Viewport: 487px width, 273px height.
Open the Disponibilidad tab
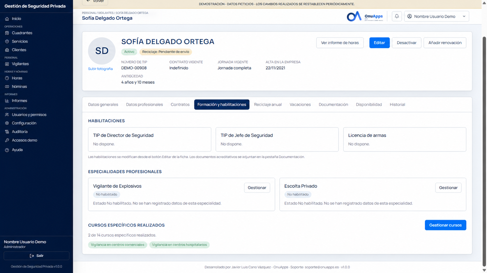pyautogui.click(x=369, y=105)
